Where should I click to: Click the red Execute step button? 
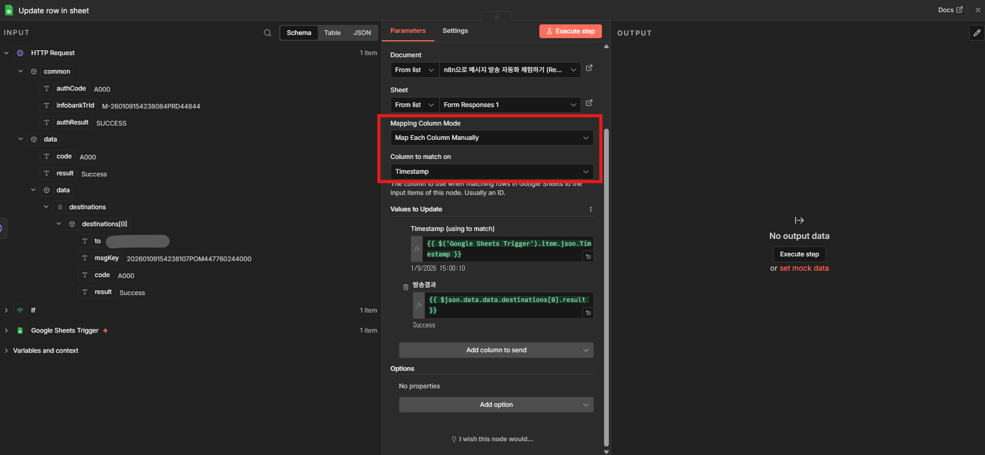[570, 31]
